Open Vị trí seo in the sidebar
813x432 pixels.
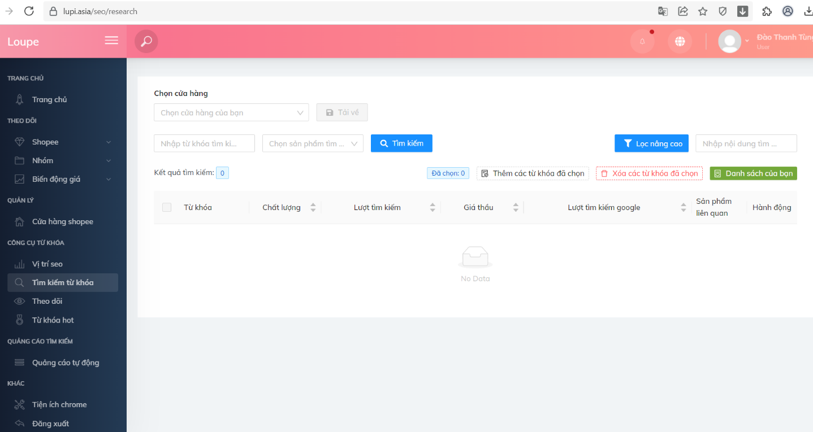pos(47,264)
